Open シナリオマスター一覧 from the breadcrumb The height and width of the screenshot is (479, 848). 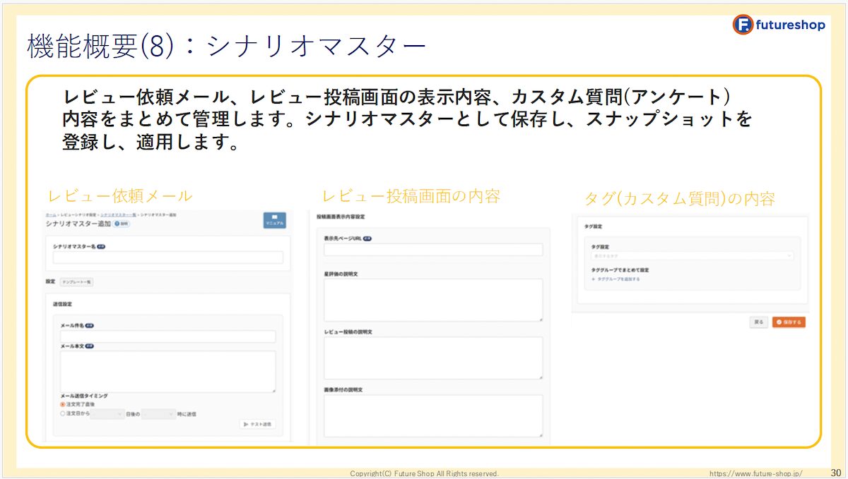(119, 215)
